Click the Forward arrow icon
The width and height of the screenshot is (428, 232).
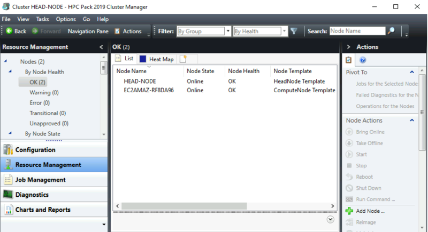pos(35,31)
